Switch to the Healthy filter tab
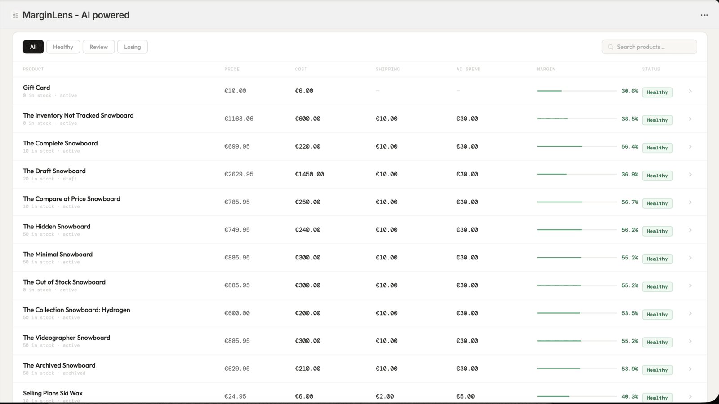 coord(63,47)
